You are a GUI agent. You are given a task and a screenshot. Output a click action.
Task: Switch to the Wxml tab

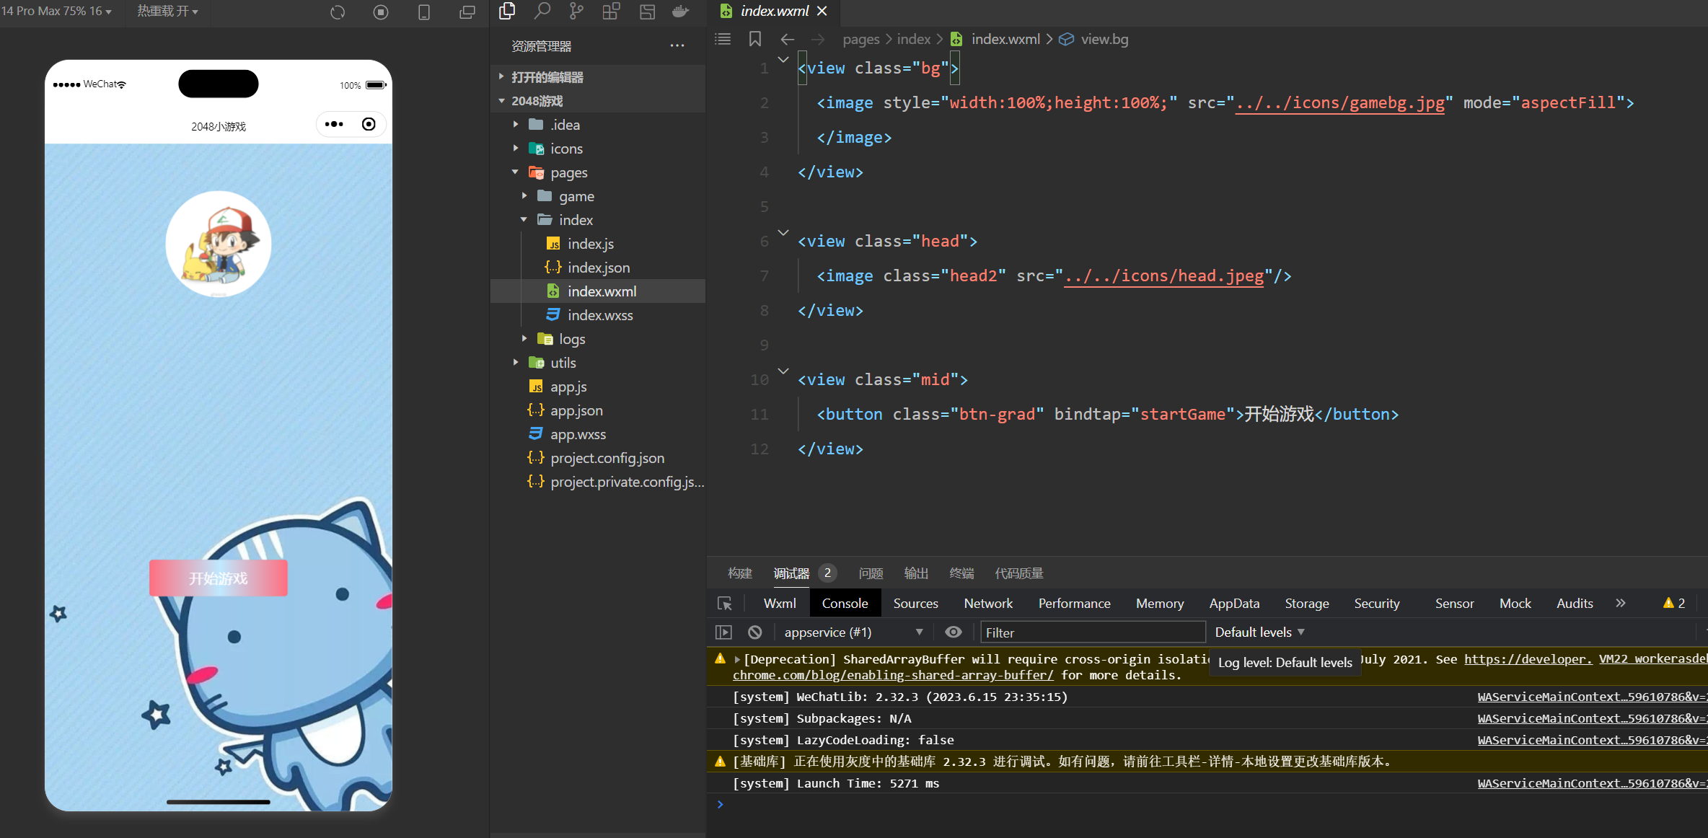tap(780, 604)
